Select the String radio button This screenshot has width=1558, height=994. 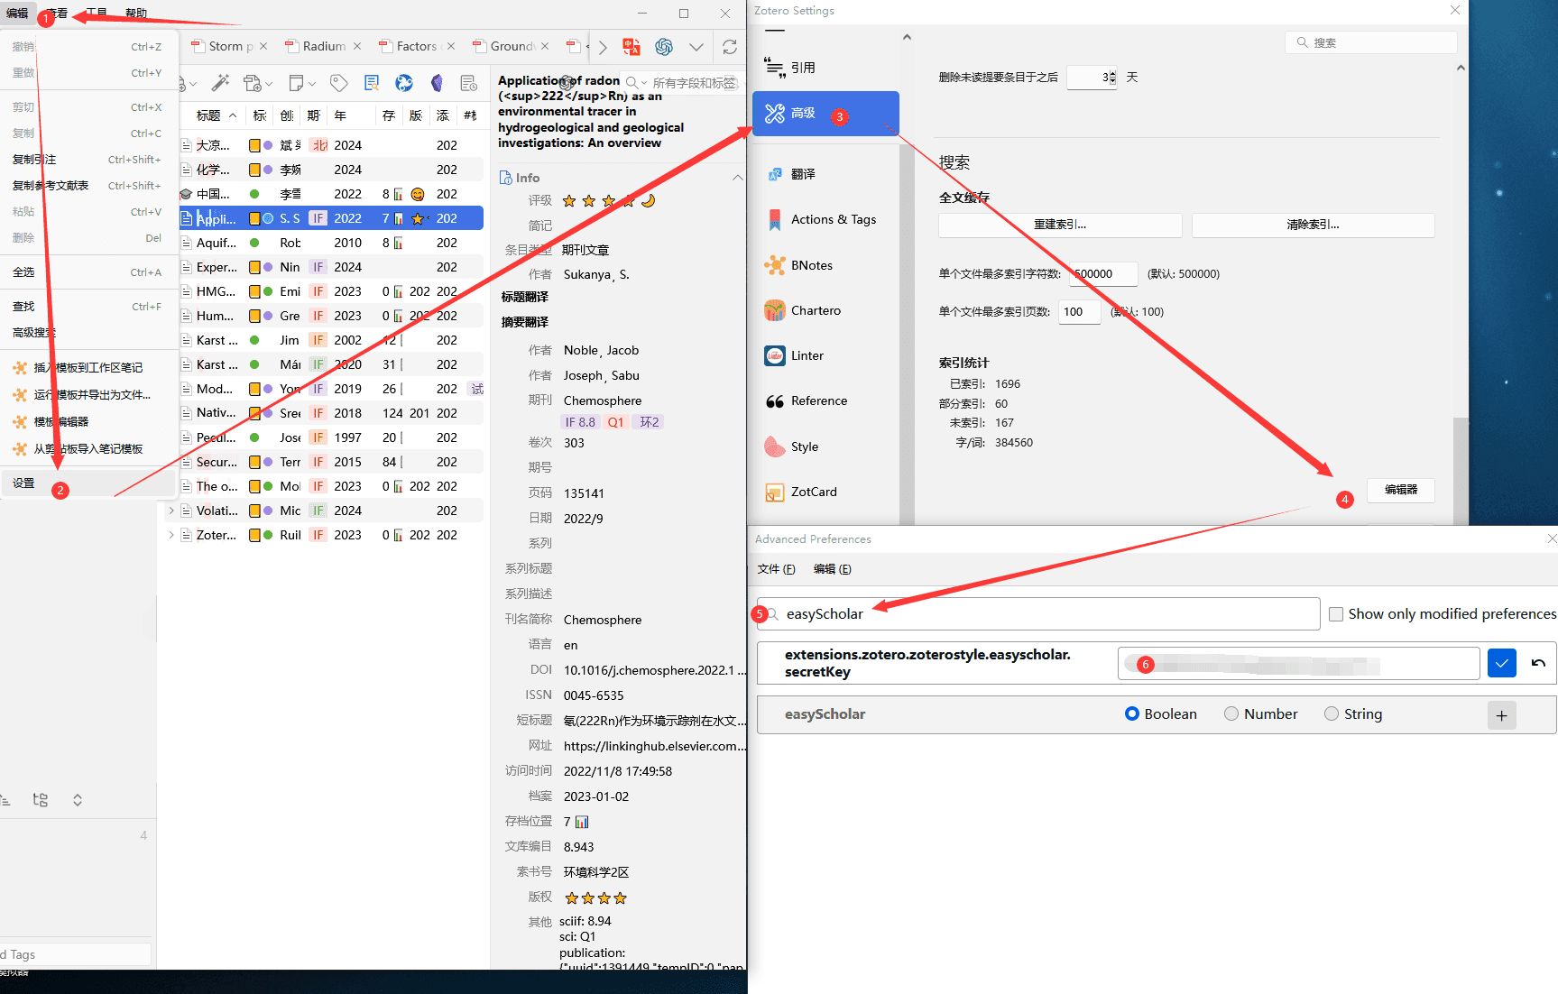coord(1332,713)
